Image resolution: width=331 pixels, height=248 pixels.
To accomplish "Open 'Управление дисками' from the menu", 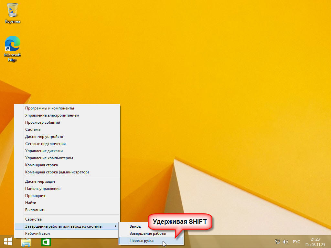I will coord(44,151).
